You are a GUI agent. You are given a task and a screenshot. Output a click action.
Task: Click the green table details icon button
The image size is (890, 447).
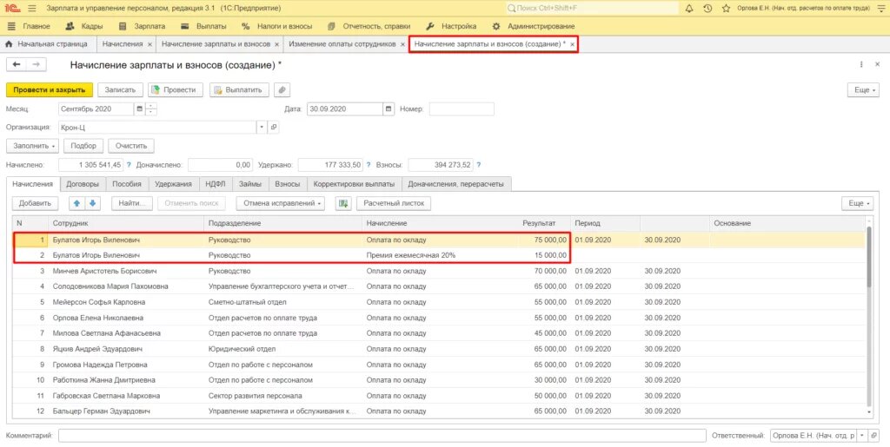(342, 203)
